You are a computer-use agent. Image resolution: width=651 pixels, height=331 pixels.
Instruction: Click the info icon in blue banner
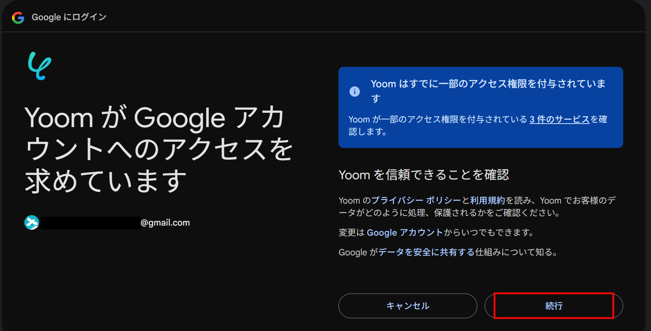(x=355, y=92)
